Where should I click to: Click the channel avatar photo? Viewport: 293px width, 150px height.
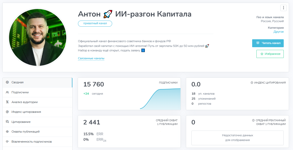click(x=38, y=37)
